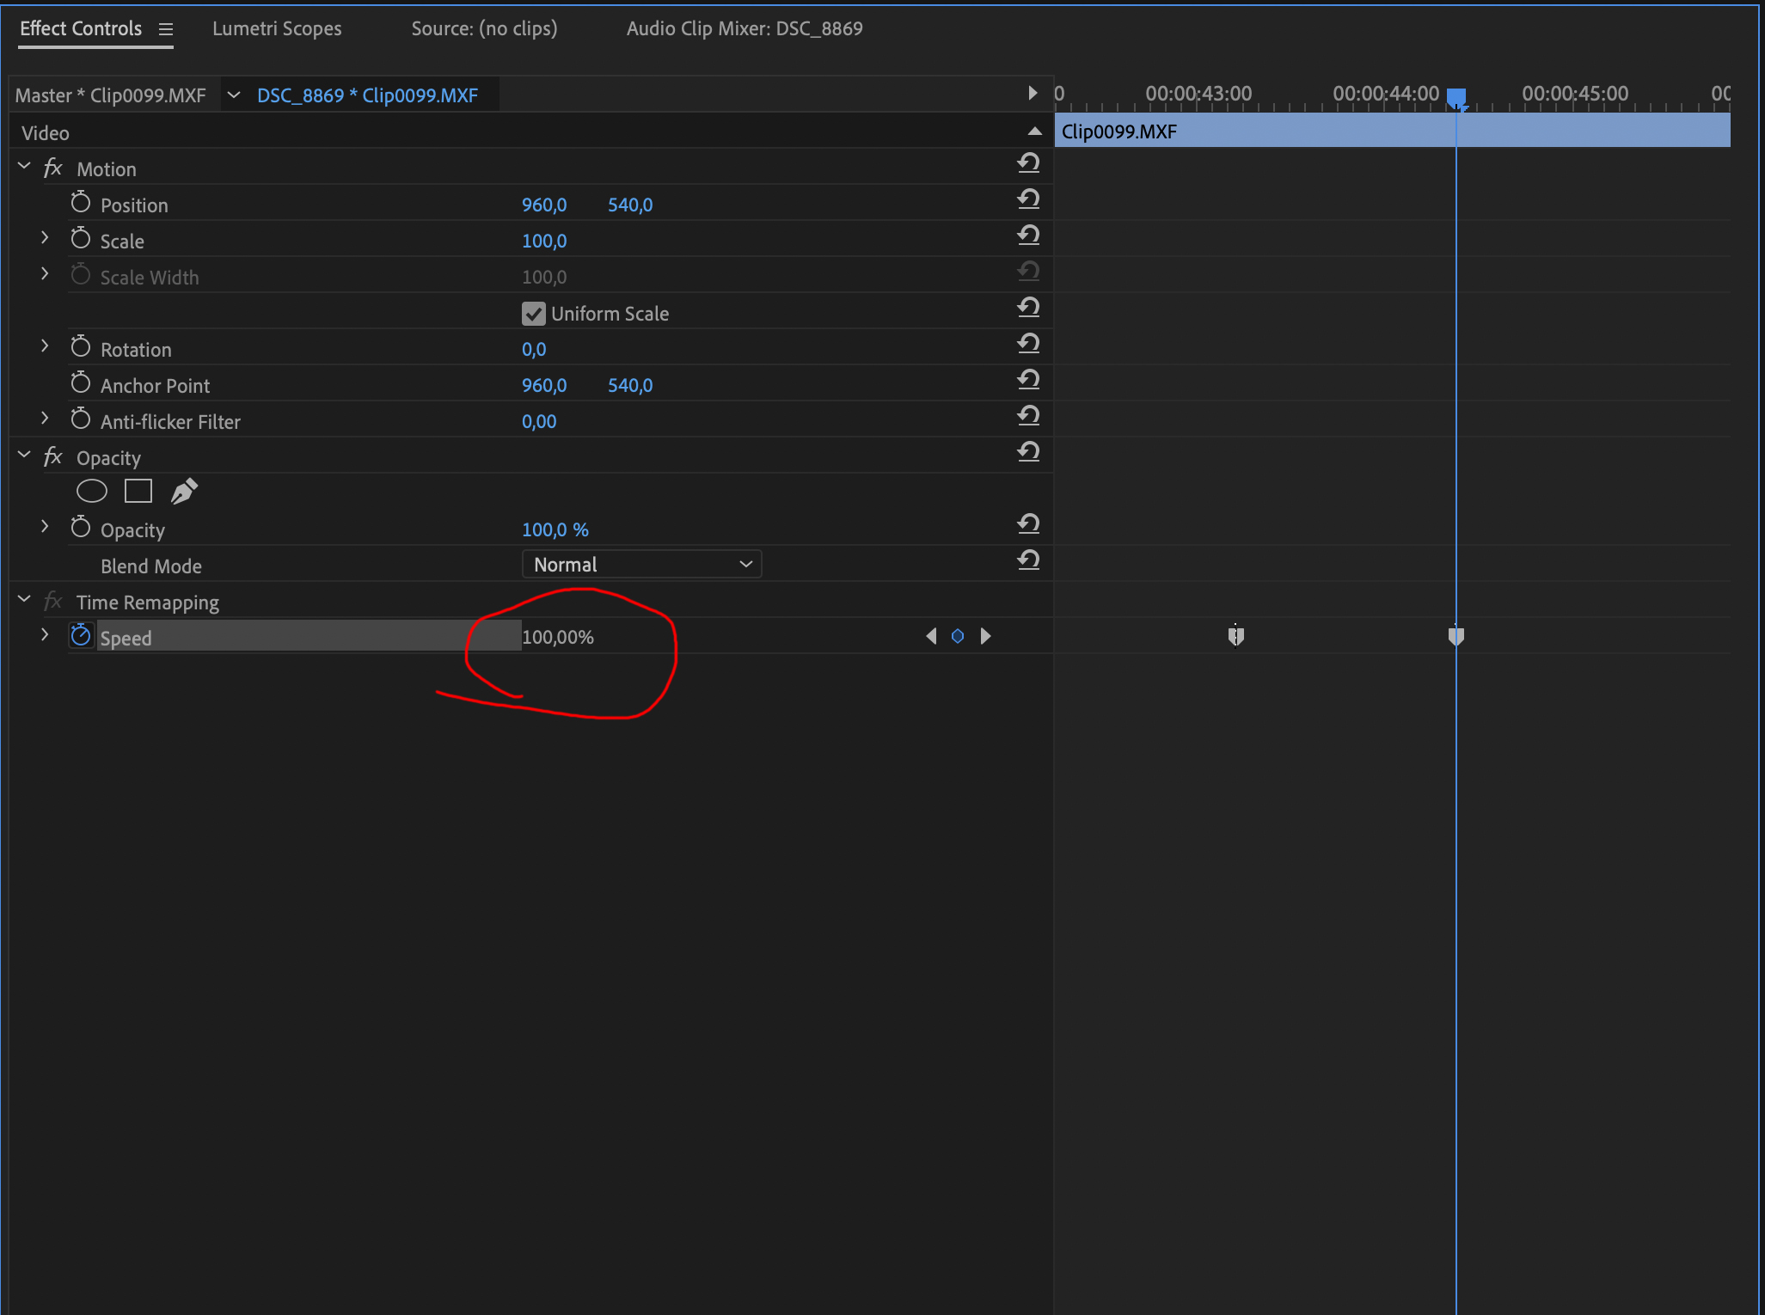Create an ellipse mask on Opacity
This screenshot has height=1315, width=1765.
coord(91,490)
